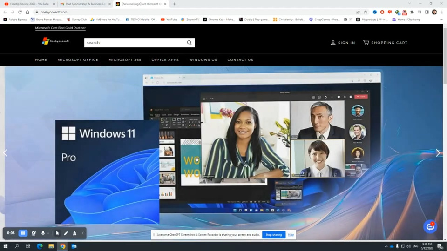Click the share page icon in address bar

click(358, 12)
